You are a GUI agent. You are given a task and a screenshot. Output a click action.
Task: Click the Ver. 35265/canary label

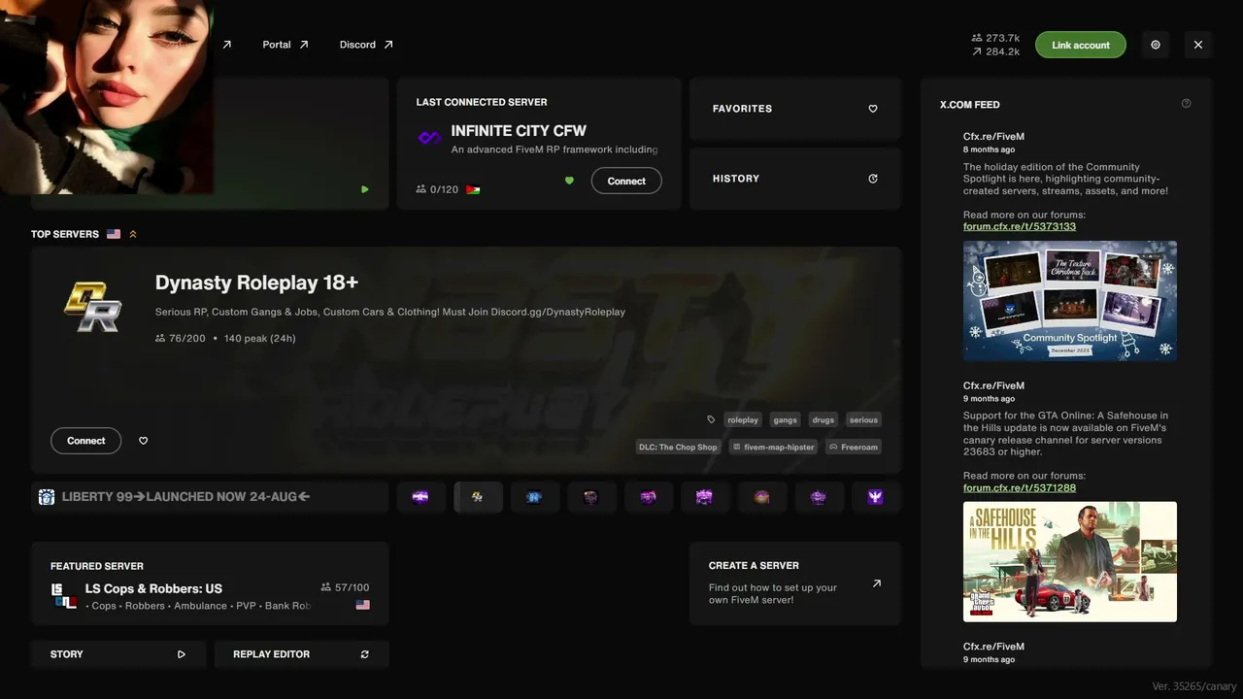1194,686
